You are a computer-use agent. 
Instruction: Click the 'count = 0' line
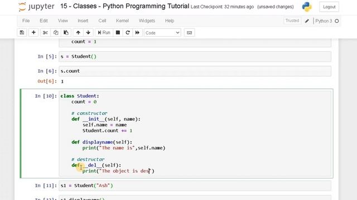pyautogui.click(x=84, y=102)
